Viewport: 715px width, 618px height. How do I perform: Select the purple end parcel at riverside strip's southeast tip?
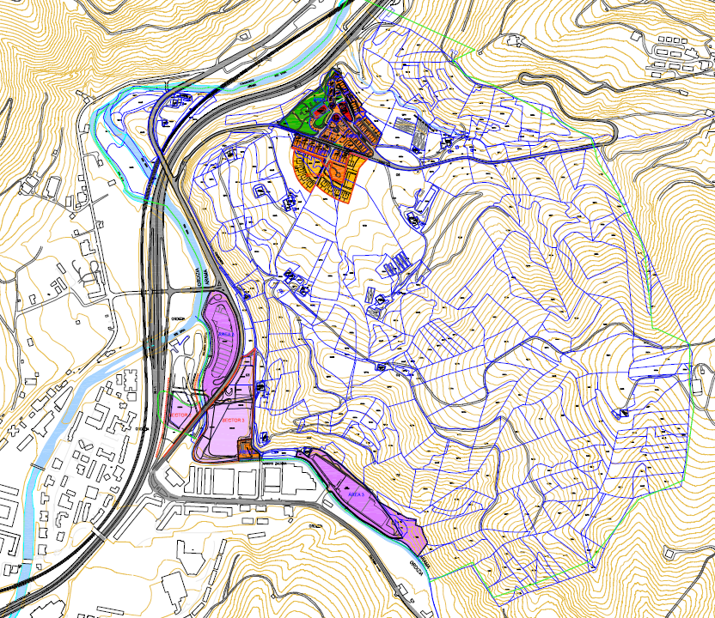pyautogui.click(x=417, y=538)
